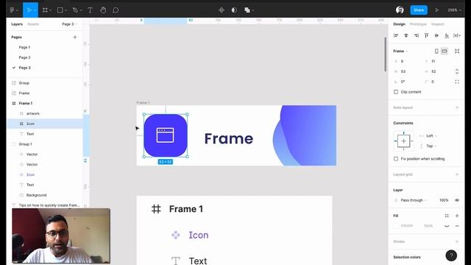
Task: Toggle fill visibility icon
Action: click(x=447, y=226)
